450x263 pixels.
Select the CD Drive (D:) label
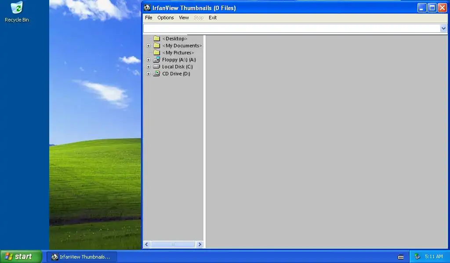coord(176,74)
